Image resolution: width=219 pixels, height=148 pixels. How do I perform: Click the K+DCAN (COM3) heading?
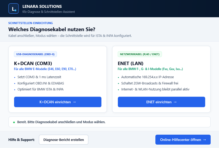(33, 64)
